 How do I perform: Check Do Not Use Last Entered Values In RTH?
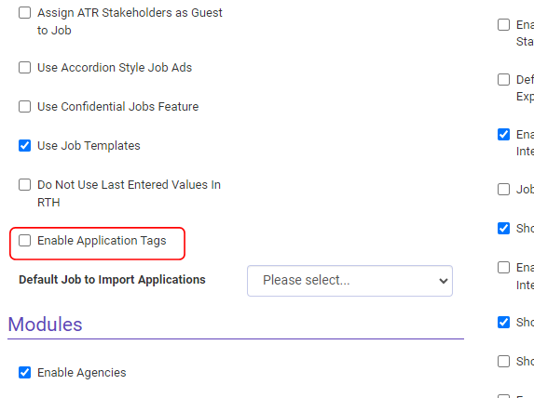coord(24,185)
